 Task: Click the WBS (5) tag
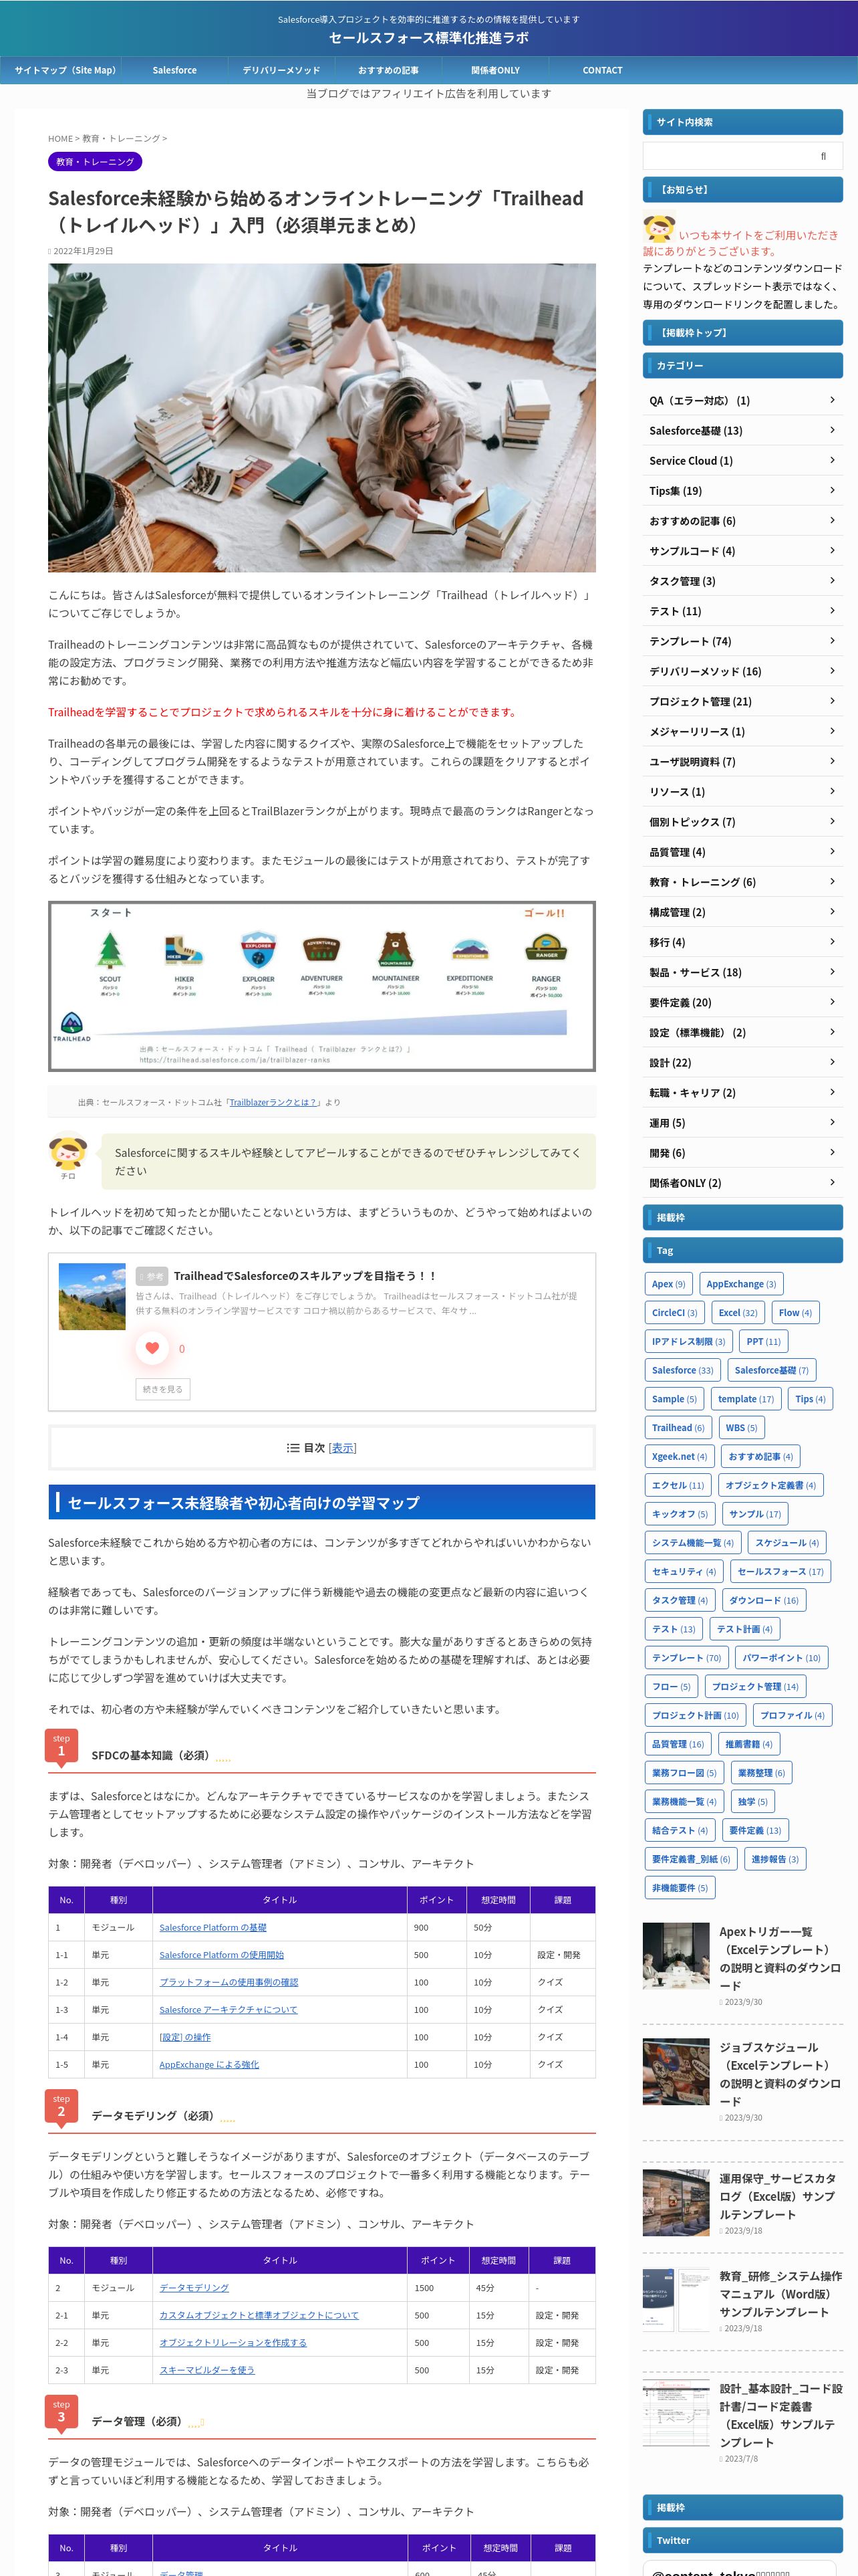[x=741, y=1428]
